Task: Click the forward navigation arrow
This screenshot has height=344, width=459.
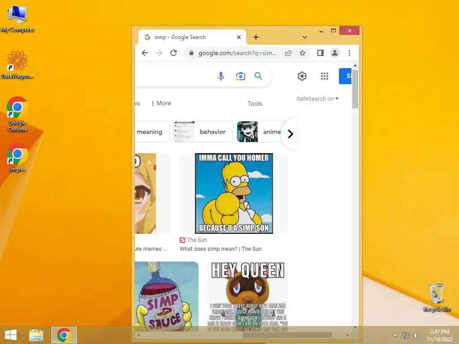Action: click(159, 53)
